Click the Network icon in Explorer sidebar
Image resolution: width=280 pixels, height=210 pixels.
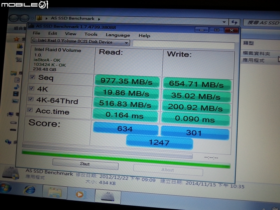coord(8,142)
